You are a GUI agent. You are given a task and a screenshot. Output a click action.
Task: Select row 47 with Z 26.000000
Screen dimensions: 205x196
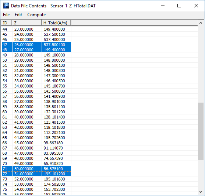[x=36, y=45]
